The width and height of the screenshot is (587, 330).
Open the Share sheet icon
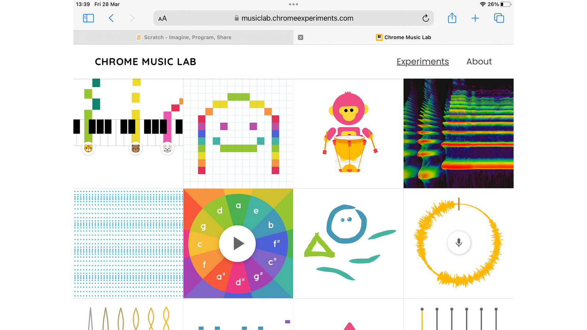point(452,18)
